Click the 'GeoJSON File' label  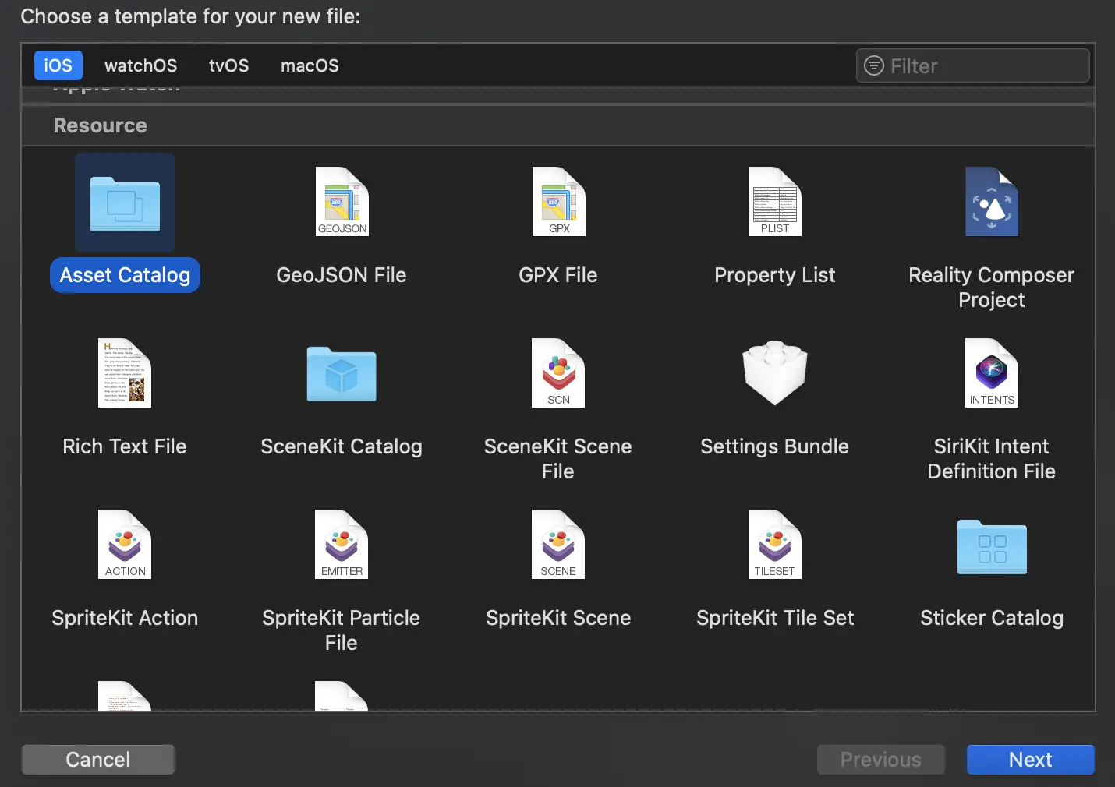[x=342, y=275]
